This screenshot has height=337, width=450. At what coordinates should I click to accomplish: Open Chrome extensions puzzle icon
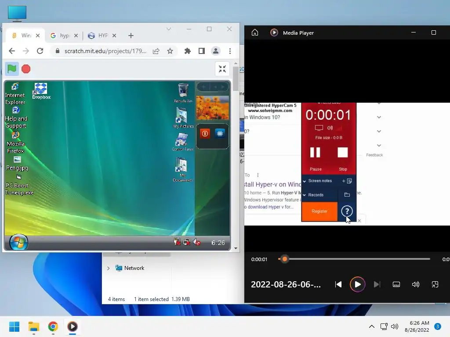coord(187,51)
